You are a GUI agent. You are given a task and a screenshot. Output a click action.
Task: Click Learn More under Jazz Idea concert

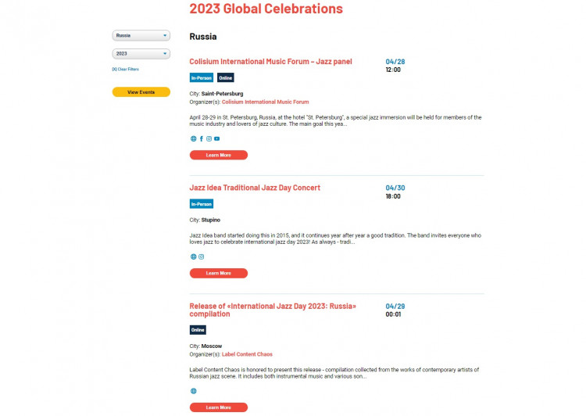tap(219, 273)
